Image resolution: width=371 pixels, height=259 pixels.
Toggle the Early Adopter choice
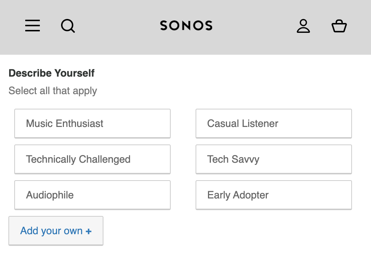(273, 195)
